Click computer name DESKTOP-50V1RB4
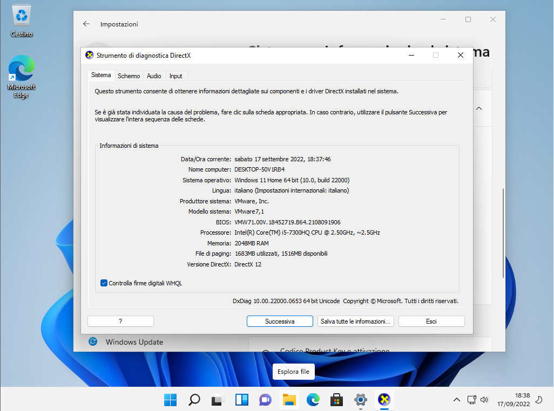Screen dimensions: 554x411 pyautogui.click(x=259, y=169)
